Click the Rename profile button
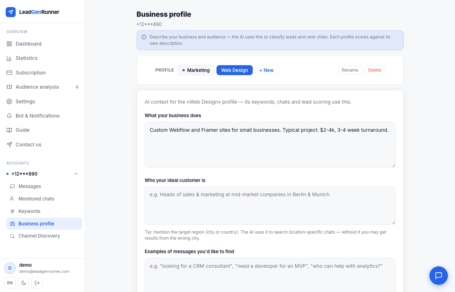This screenshot has height=292, width=455. pos(350,70)
